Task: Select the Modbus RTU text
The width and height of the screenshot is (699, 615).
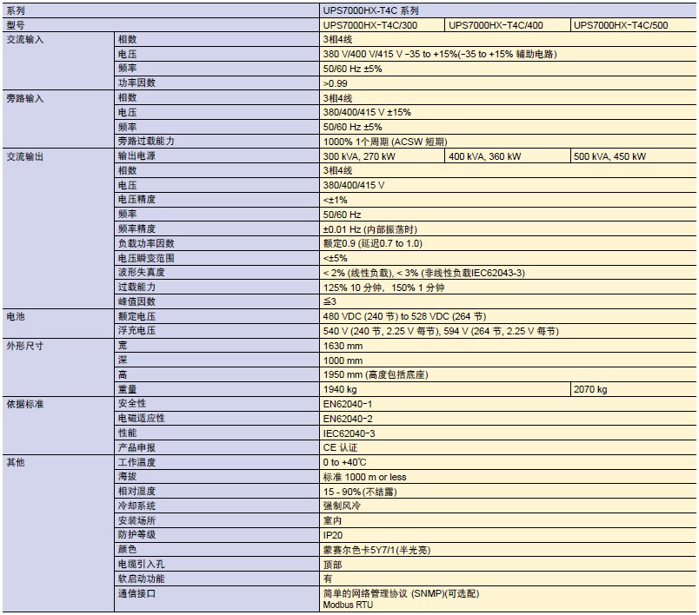Action: (348, 605)
